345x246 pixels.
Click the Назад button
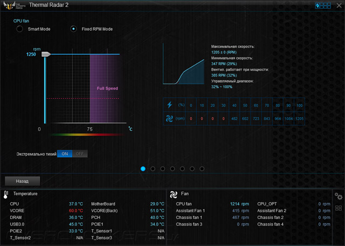click(x=23, y=181)
